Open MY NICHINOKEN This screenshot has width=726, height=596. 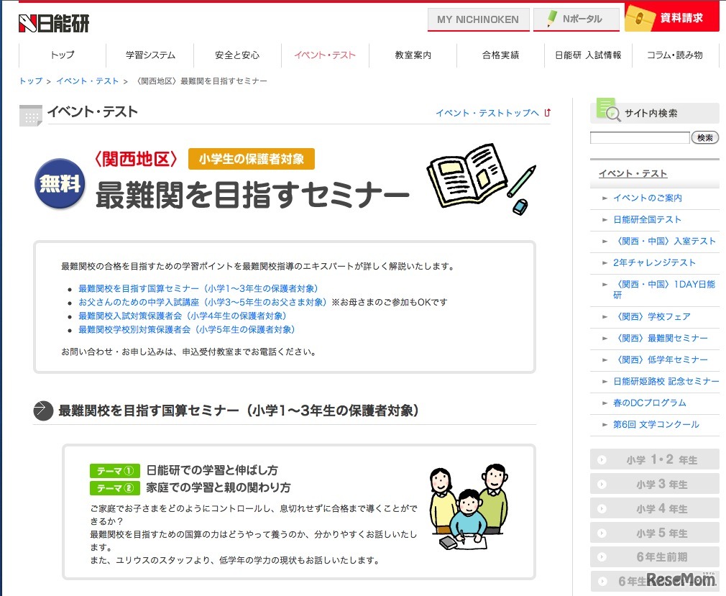click(x=477, y=20)
